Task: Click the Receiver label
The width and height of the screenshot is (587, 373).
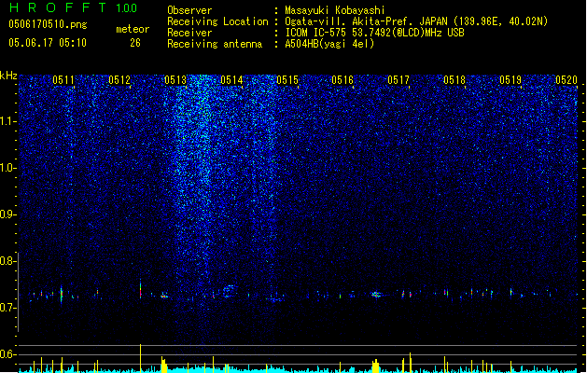Action: tap(189, 33)
